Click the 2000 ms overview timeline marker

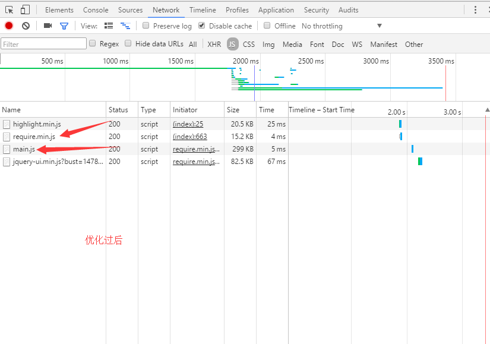point(245,61)
